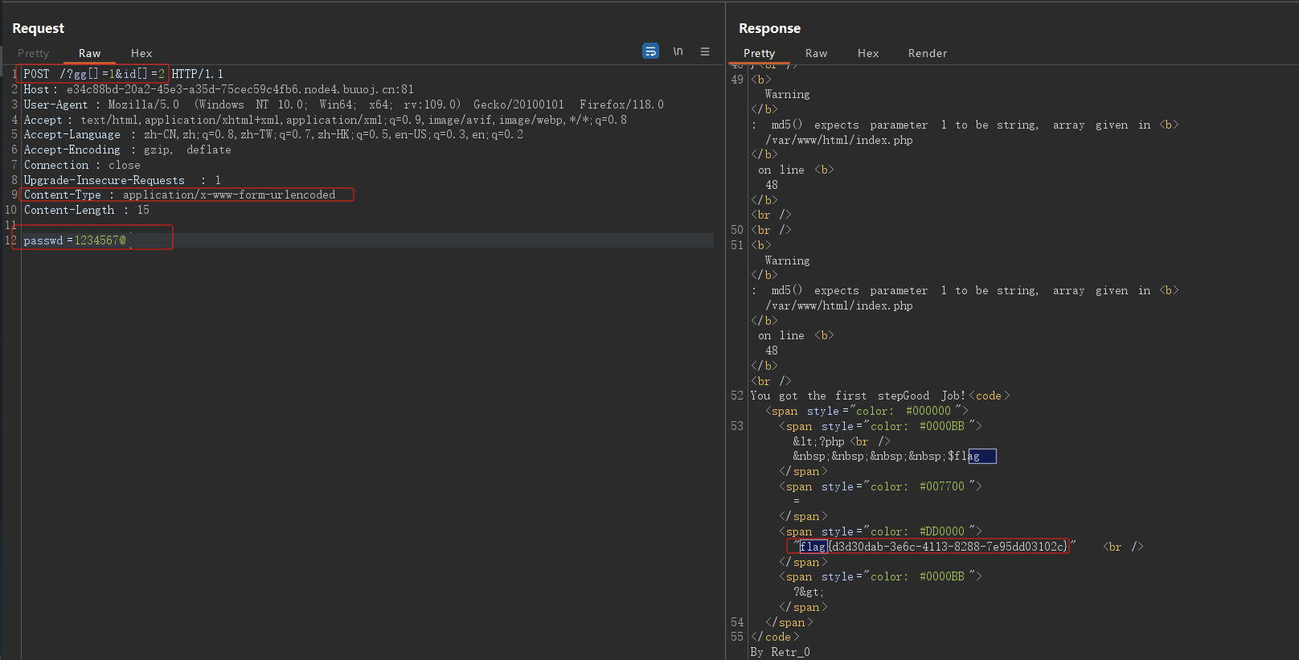
Task: Select Response Pretty tab
Action: pos(759,53)
